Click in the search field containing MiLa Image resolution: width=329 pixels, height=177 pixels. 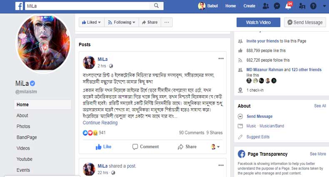[87, 6]
